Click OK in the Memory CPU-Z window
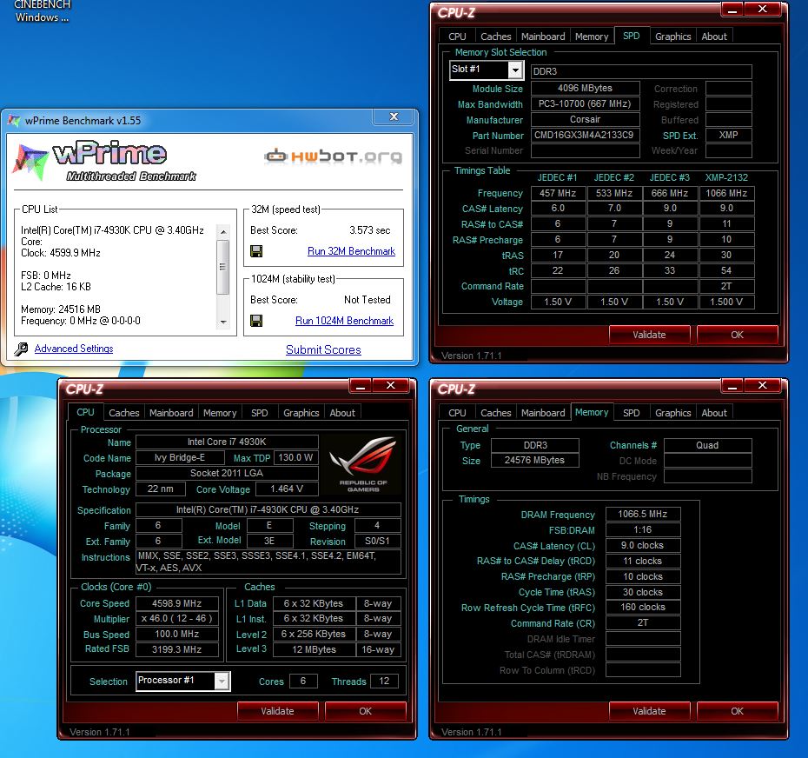 point(737,711)
